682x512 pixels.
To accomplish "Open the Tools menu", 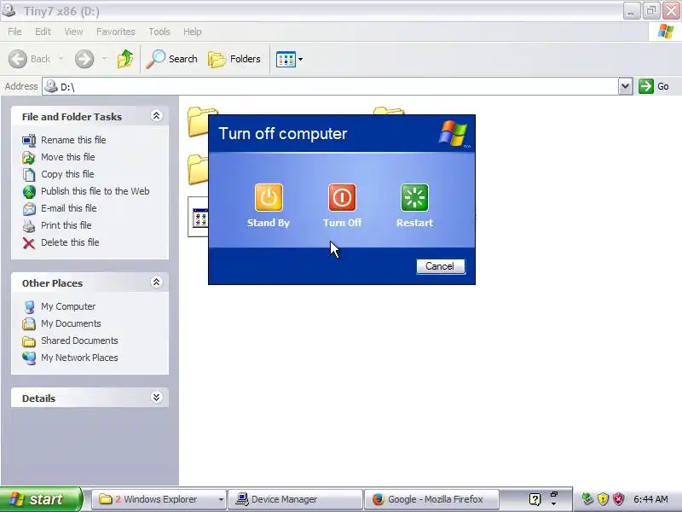I will [159, 32].
